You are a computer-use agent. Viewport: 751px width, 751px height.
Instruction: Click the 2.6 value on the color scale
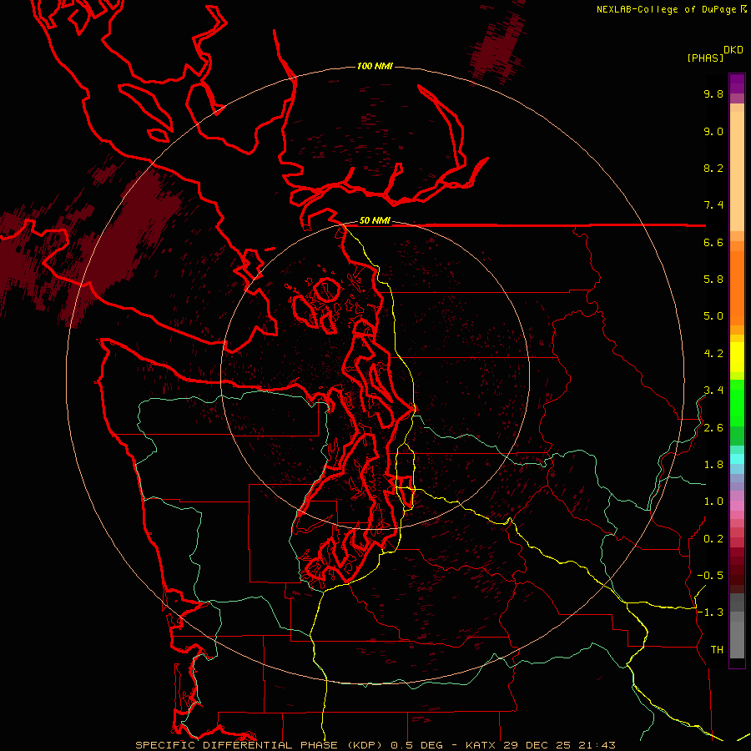click(x=713, y=428)
